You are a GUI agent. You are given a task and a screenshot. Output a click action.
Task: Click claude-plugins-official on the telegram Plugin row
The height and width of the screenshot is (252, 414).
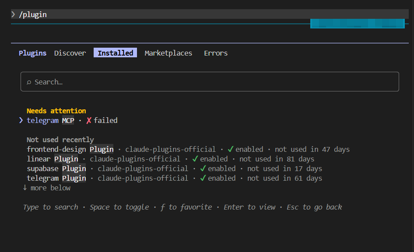143,178
